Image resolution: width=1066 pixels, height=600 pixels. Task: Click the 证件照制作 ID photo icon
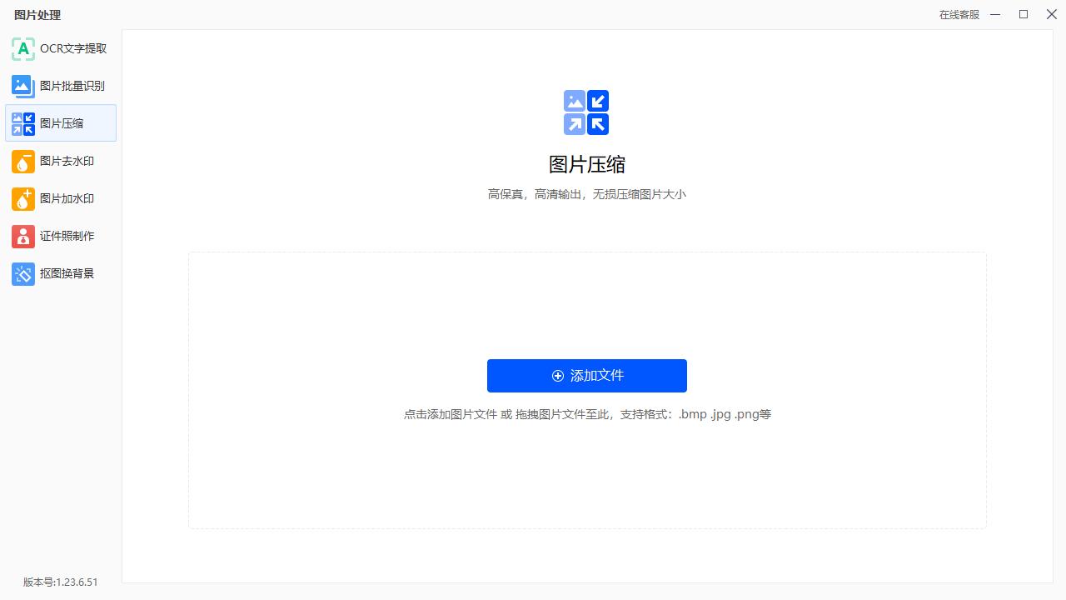22,236
